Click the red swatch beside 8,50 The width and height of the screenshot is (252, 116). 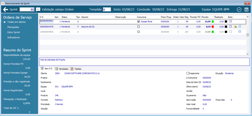[x=213, y=27]
